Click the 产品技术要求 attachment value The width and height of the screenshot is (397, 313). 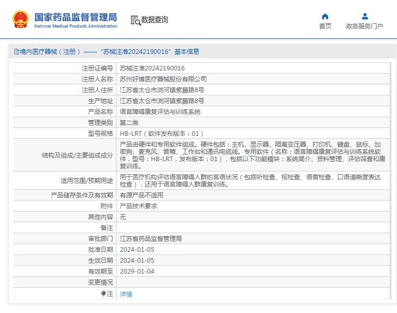138,206
